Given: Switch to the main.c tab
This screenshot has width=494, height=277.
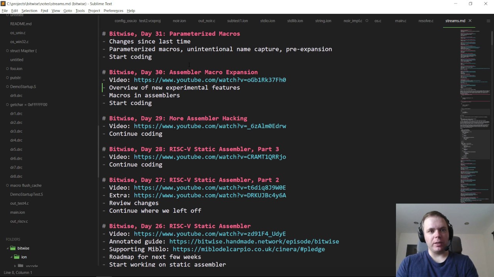Looking at the screenshot, I should 400,21.
